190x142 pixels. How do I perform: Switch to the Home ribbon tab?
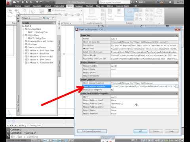coord(18,6)
